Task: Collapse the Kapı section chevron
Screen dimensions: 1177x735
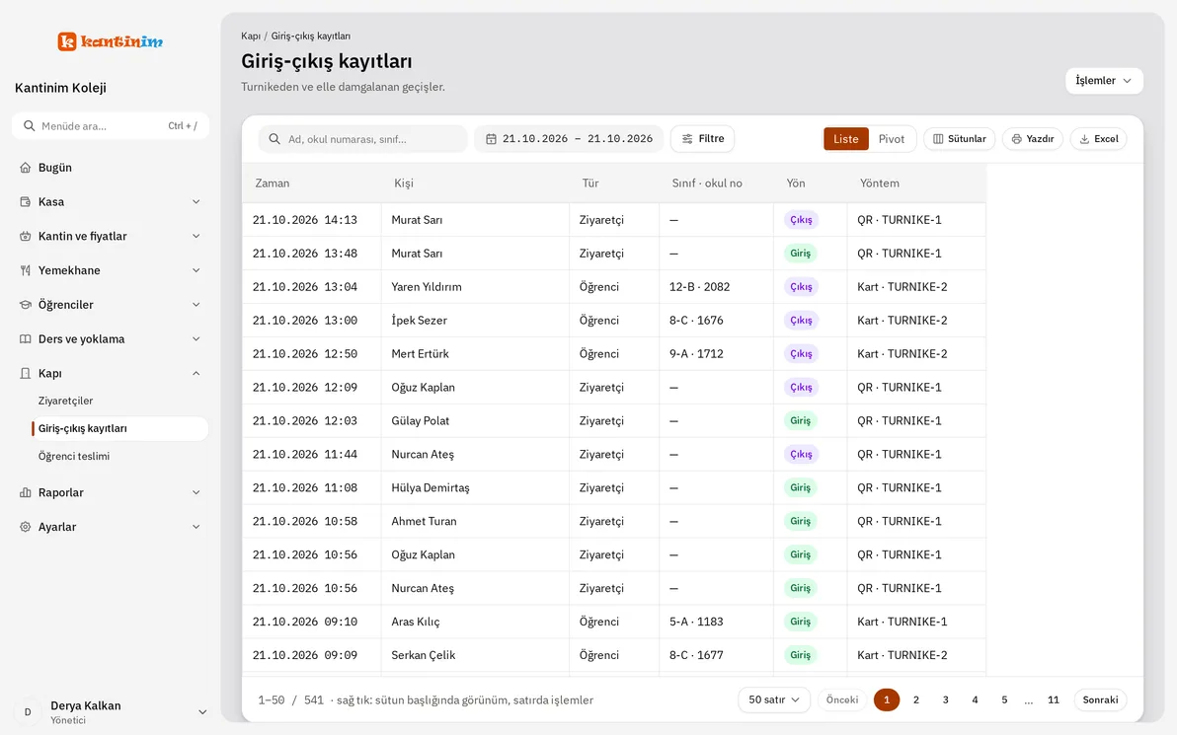Action: (x=196, y=374)
